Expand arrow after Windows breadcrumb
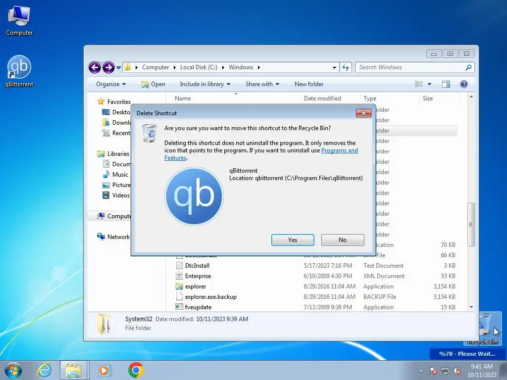 (x=258, y=67)
